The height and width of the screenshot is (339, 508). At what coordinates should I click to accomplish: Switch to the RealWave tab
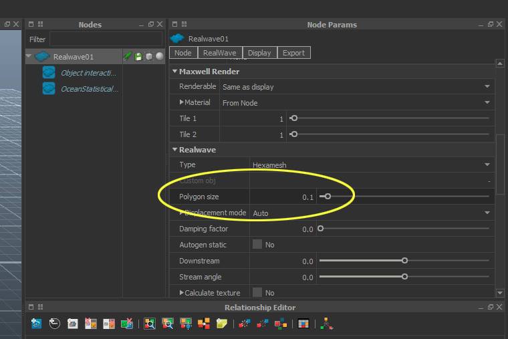(220, 53)
